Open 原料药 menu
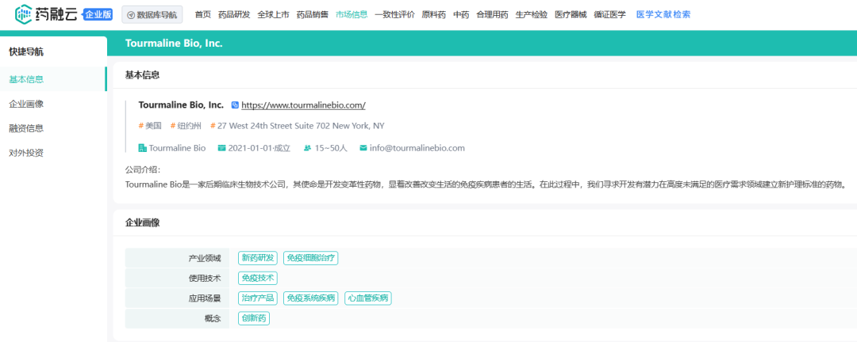The image size is (857, 342). pyautogui.click(x=434, y=15)
